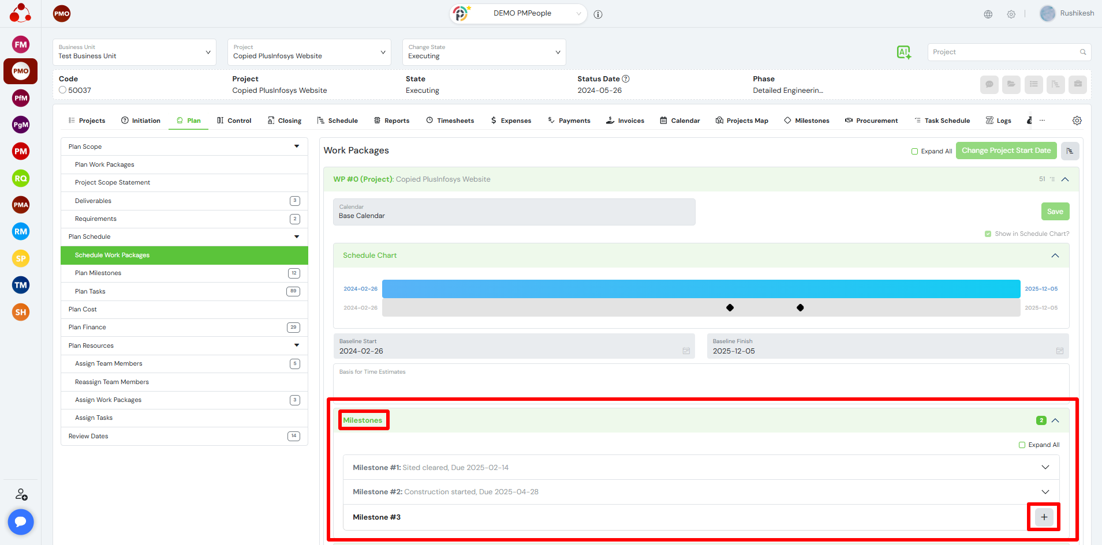Click the Project search field
Screen dimensions: 1102x545
pyautogui.click(x=1004, y=52)
